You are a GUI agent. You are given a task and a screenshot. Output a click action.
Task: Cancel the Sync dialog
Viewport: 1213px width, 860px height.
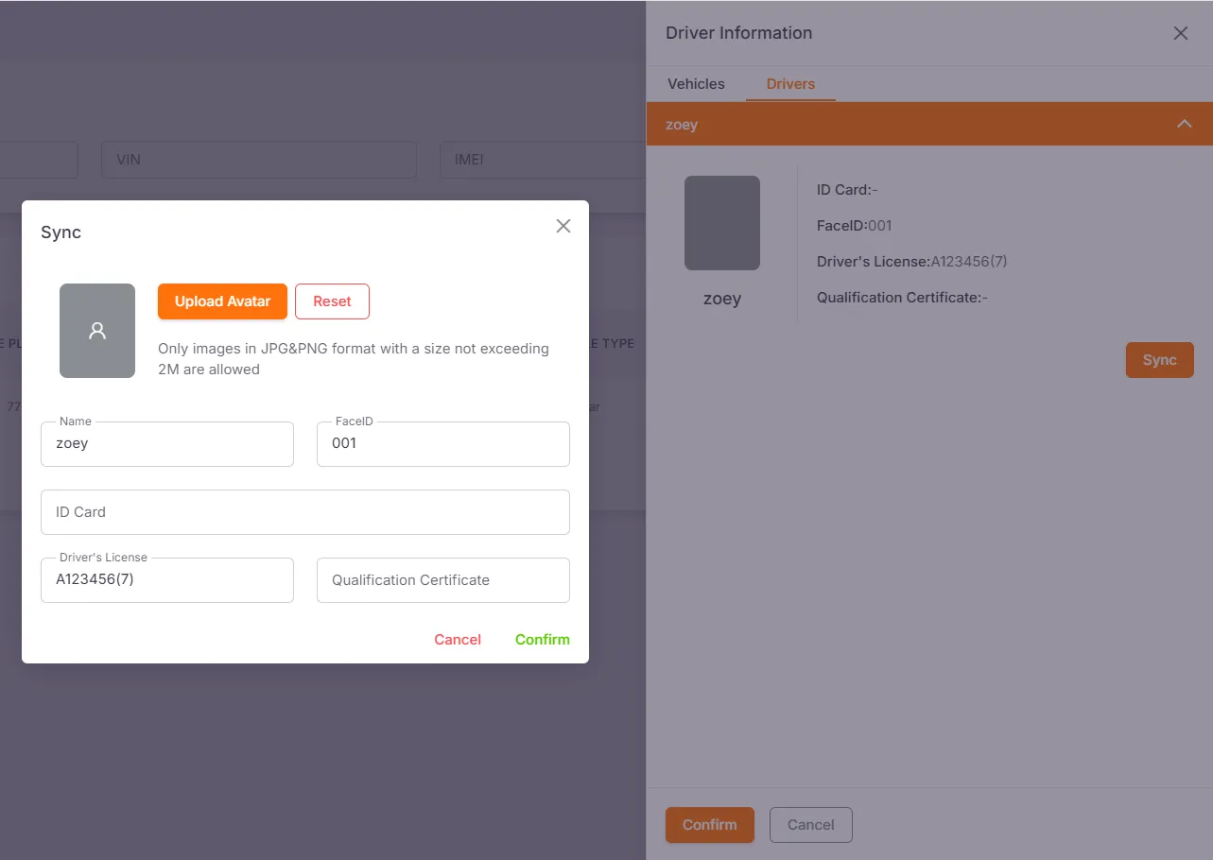coord(458,640)
